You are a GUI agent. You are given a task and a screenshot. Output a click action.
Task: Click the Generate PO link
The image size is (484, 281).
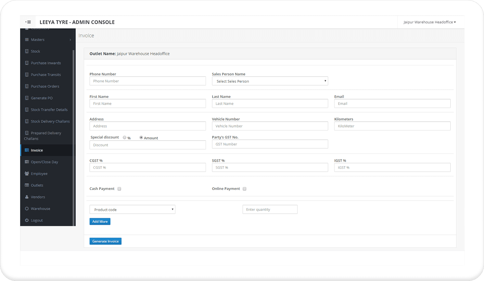(42, 98)
